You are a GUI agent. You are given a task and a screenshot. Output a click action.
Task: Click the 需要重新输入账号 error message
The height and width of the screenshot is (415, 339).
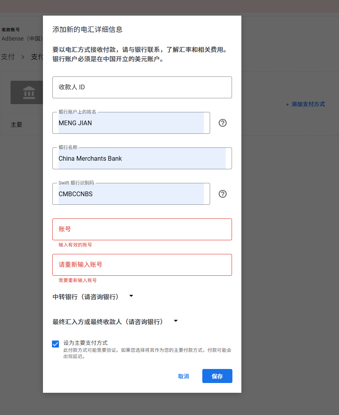[x=78, y=280]
